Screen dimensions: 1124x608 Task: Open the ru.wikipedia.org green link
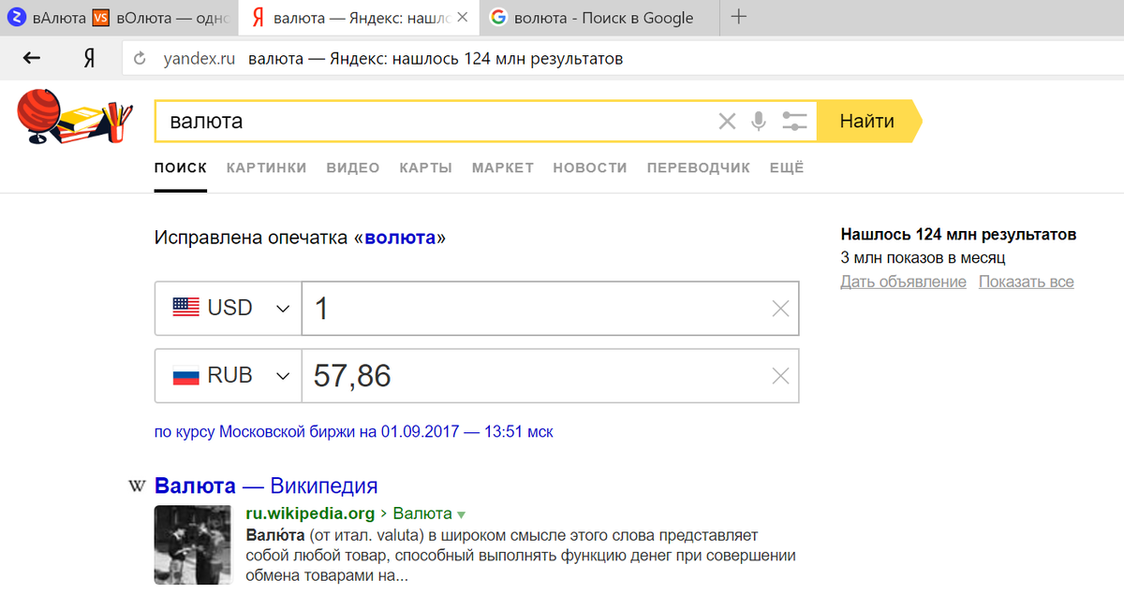[310, 514]
